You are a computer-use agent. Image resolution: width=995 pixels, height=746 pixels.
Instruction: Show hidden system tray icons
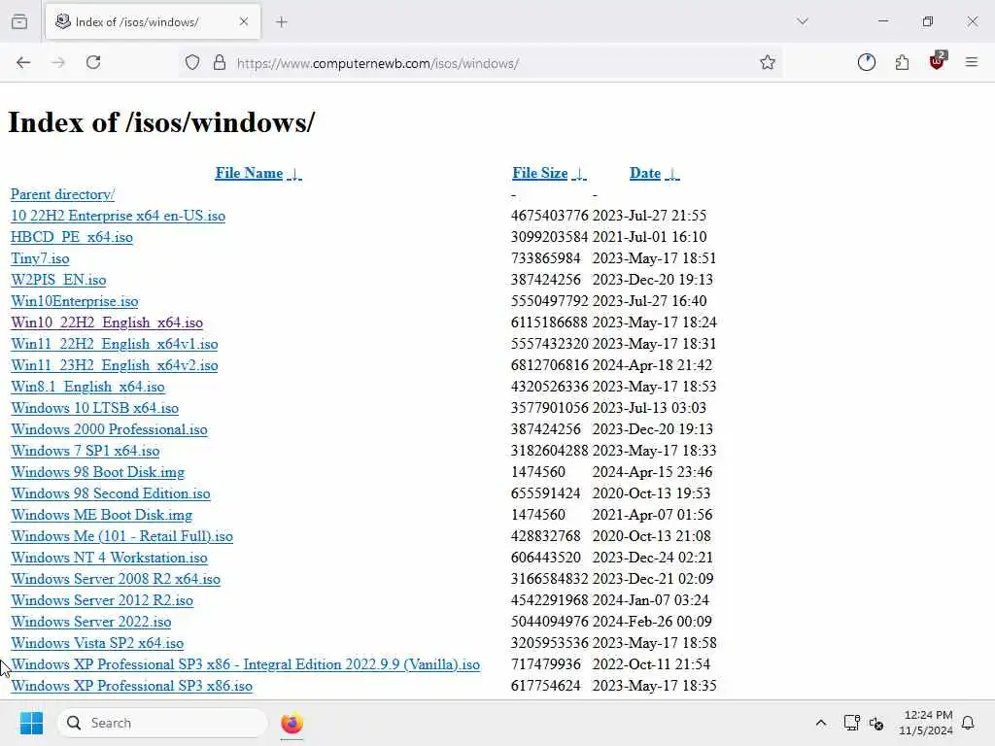click(x=820, y=723)
